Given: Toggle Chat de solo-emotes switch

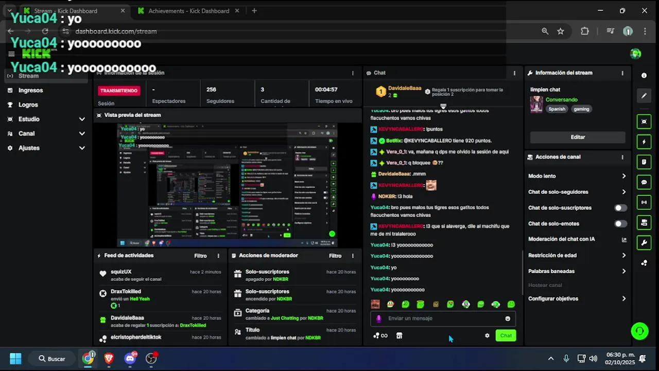Looking at the screenshot, I should pyautogui.click(x=621, y=224).
